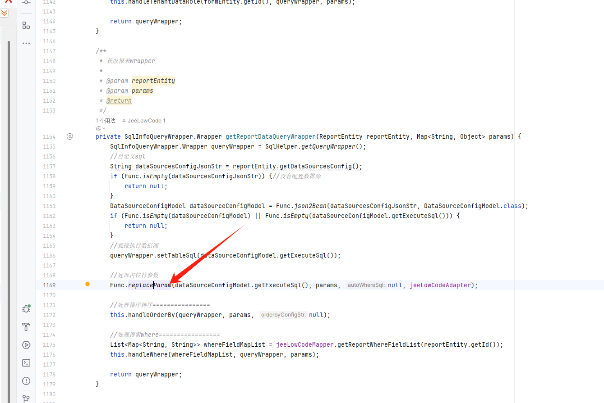The width and height of the screenshot is (604, 403).
Task: Click 'return null;' on line 1163
Action: click(x=146, y=226)
